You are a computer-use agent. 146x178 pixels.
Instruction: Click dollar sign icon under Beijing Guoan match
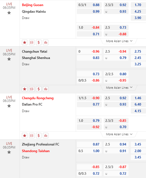click(x=39, y=42)
